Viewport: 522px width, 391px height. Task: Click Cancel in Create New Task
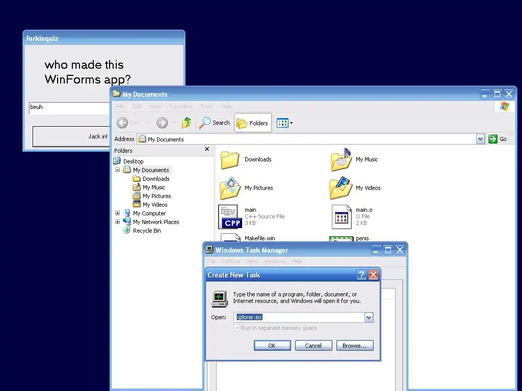(314, 346)
